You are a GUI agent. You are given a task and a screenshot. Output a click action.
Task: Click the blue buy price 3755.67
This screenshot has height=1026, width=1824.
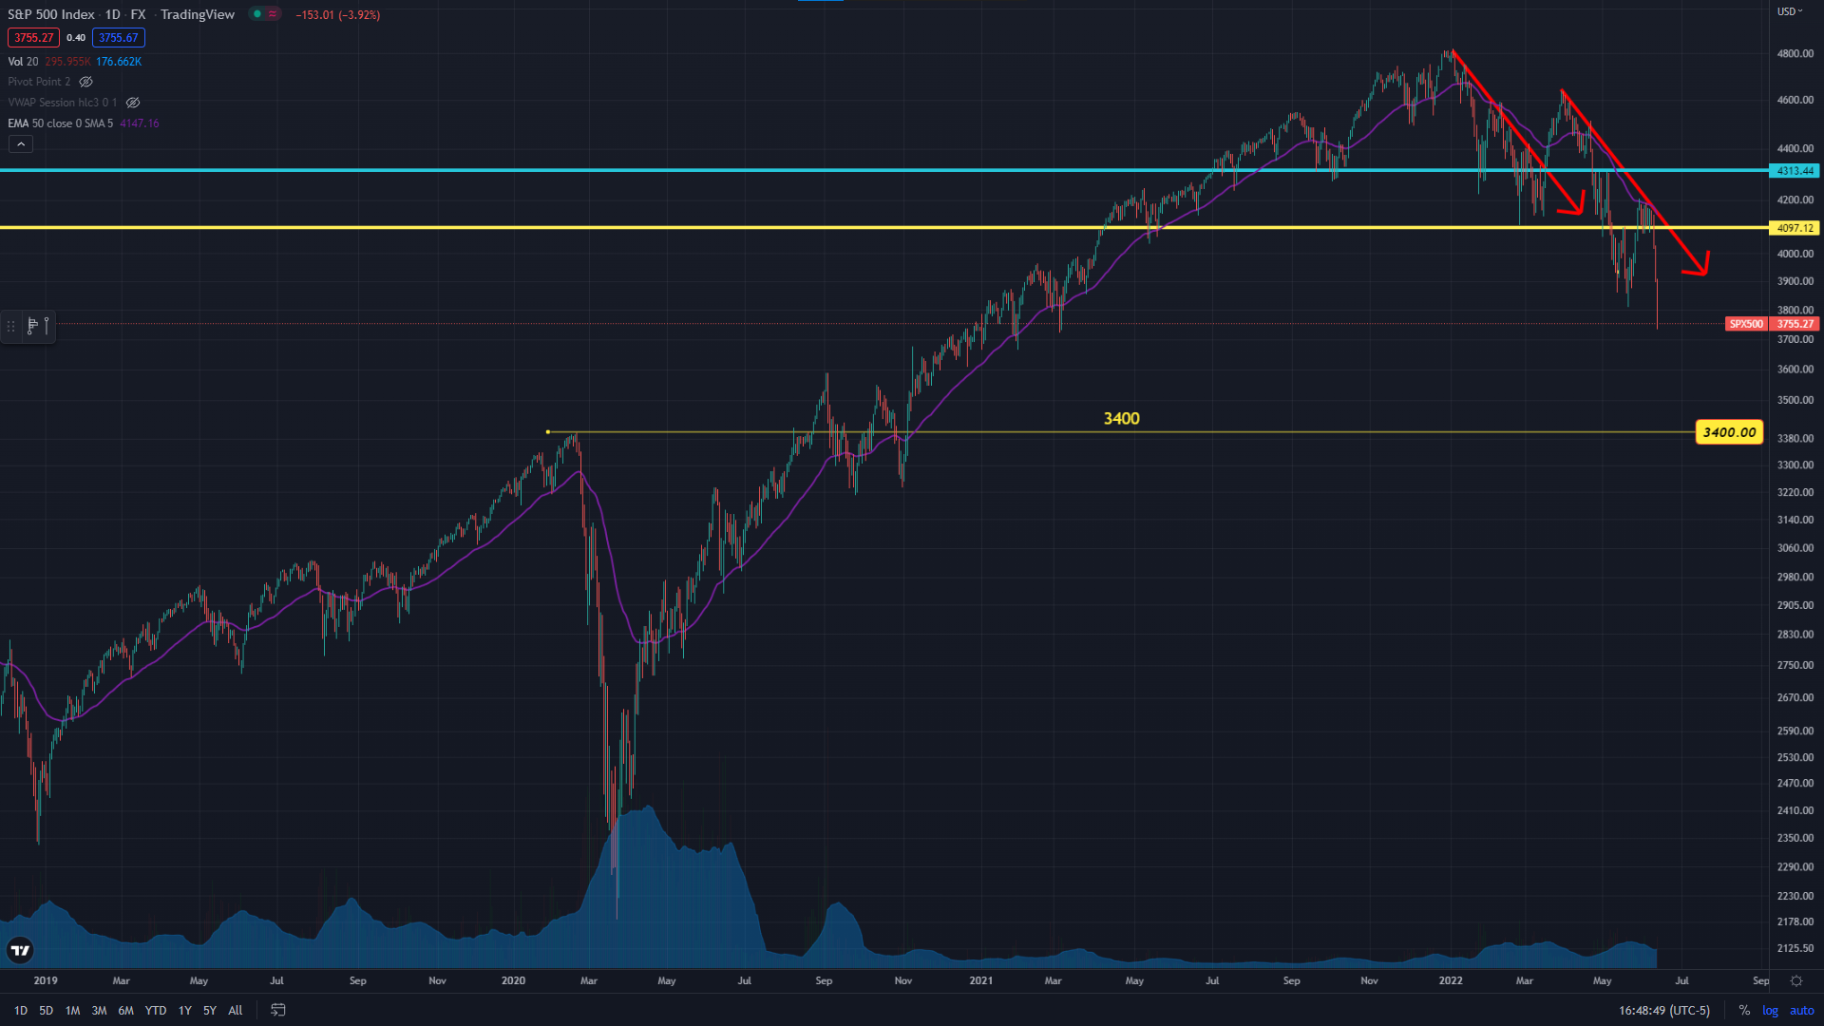[x=118, y=38]
